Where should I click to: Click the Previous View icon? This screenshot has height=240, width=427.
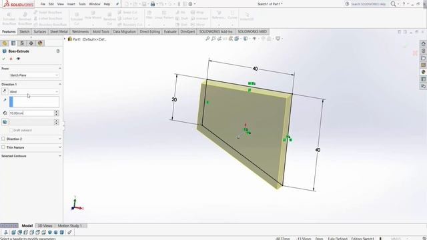point(220,39)
